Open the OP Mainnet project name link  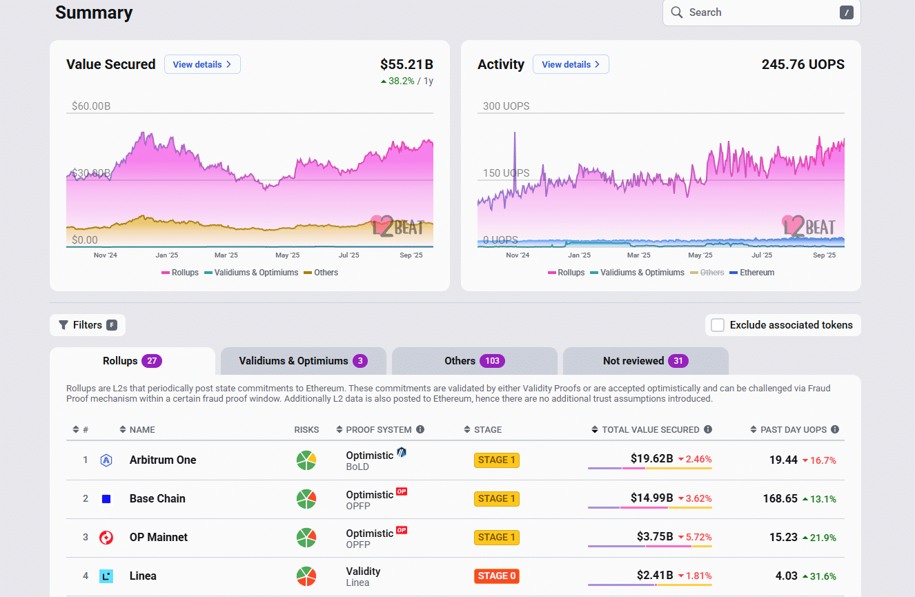pos(159,538)
